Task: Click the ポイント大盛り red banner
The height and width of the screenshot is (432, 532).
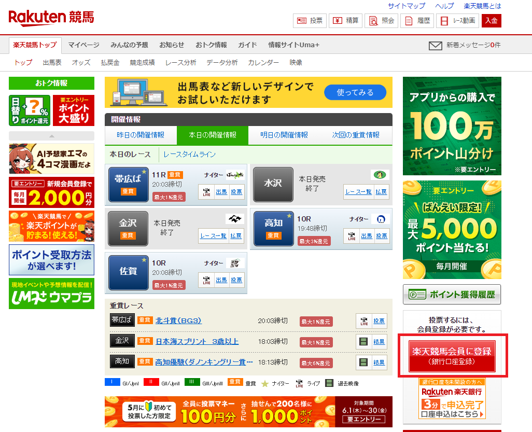Action: [x=74, y=110]
